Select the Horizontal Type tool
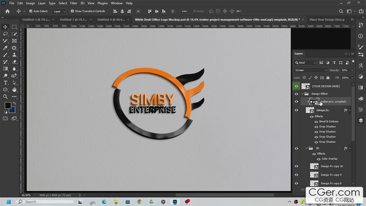The width and height of the screenshot is (366, 206). click(x=5, y=83)
